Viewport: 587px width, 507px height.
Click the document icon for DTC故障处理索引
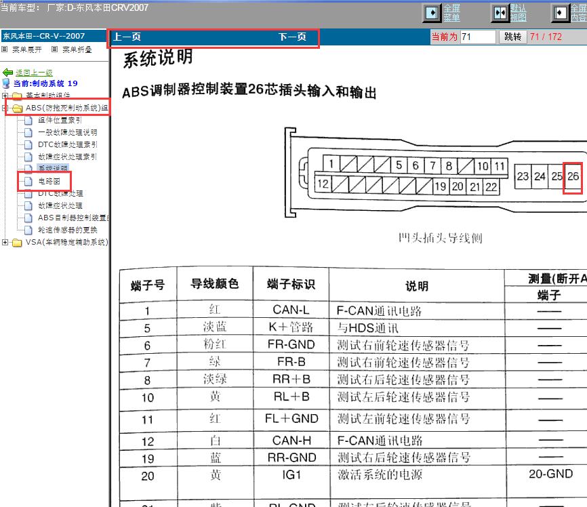pos(28,144)
